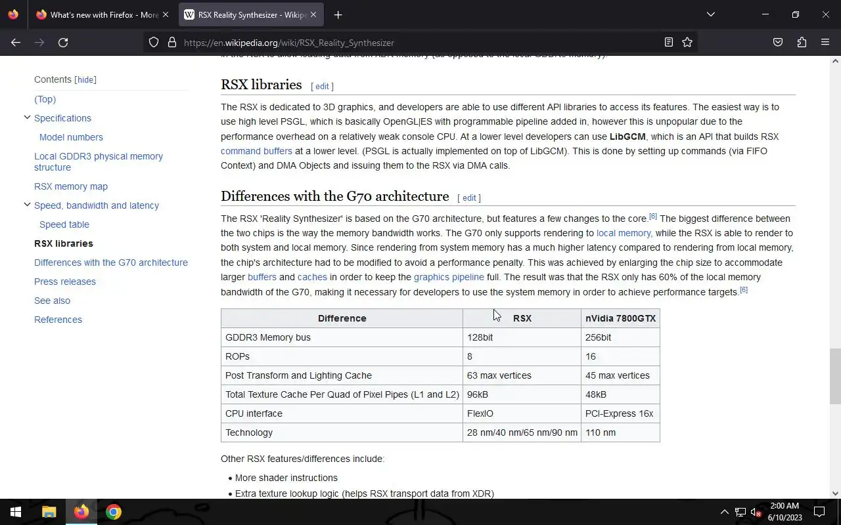The width and height of the screenshot is (841, 525).
Task: Open the Firefox View pinned icon
Action: point(13,14)
